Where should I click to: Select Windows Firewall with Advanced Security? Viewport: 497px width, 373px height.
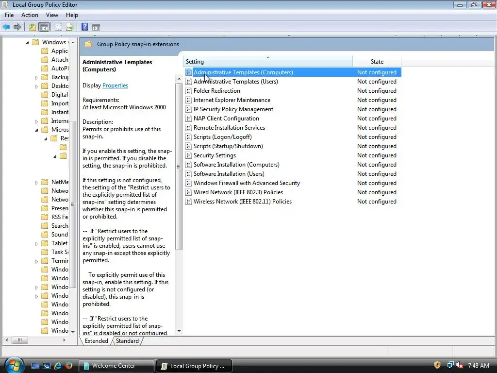[x=247, y=183]
